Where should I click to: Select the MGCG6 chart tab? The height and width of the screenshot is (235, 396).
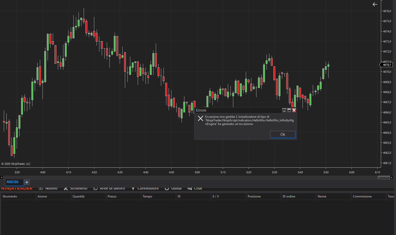(13, 182)
